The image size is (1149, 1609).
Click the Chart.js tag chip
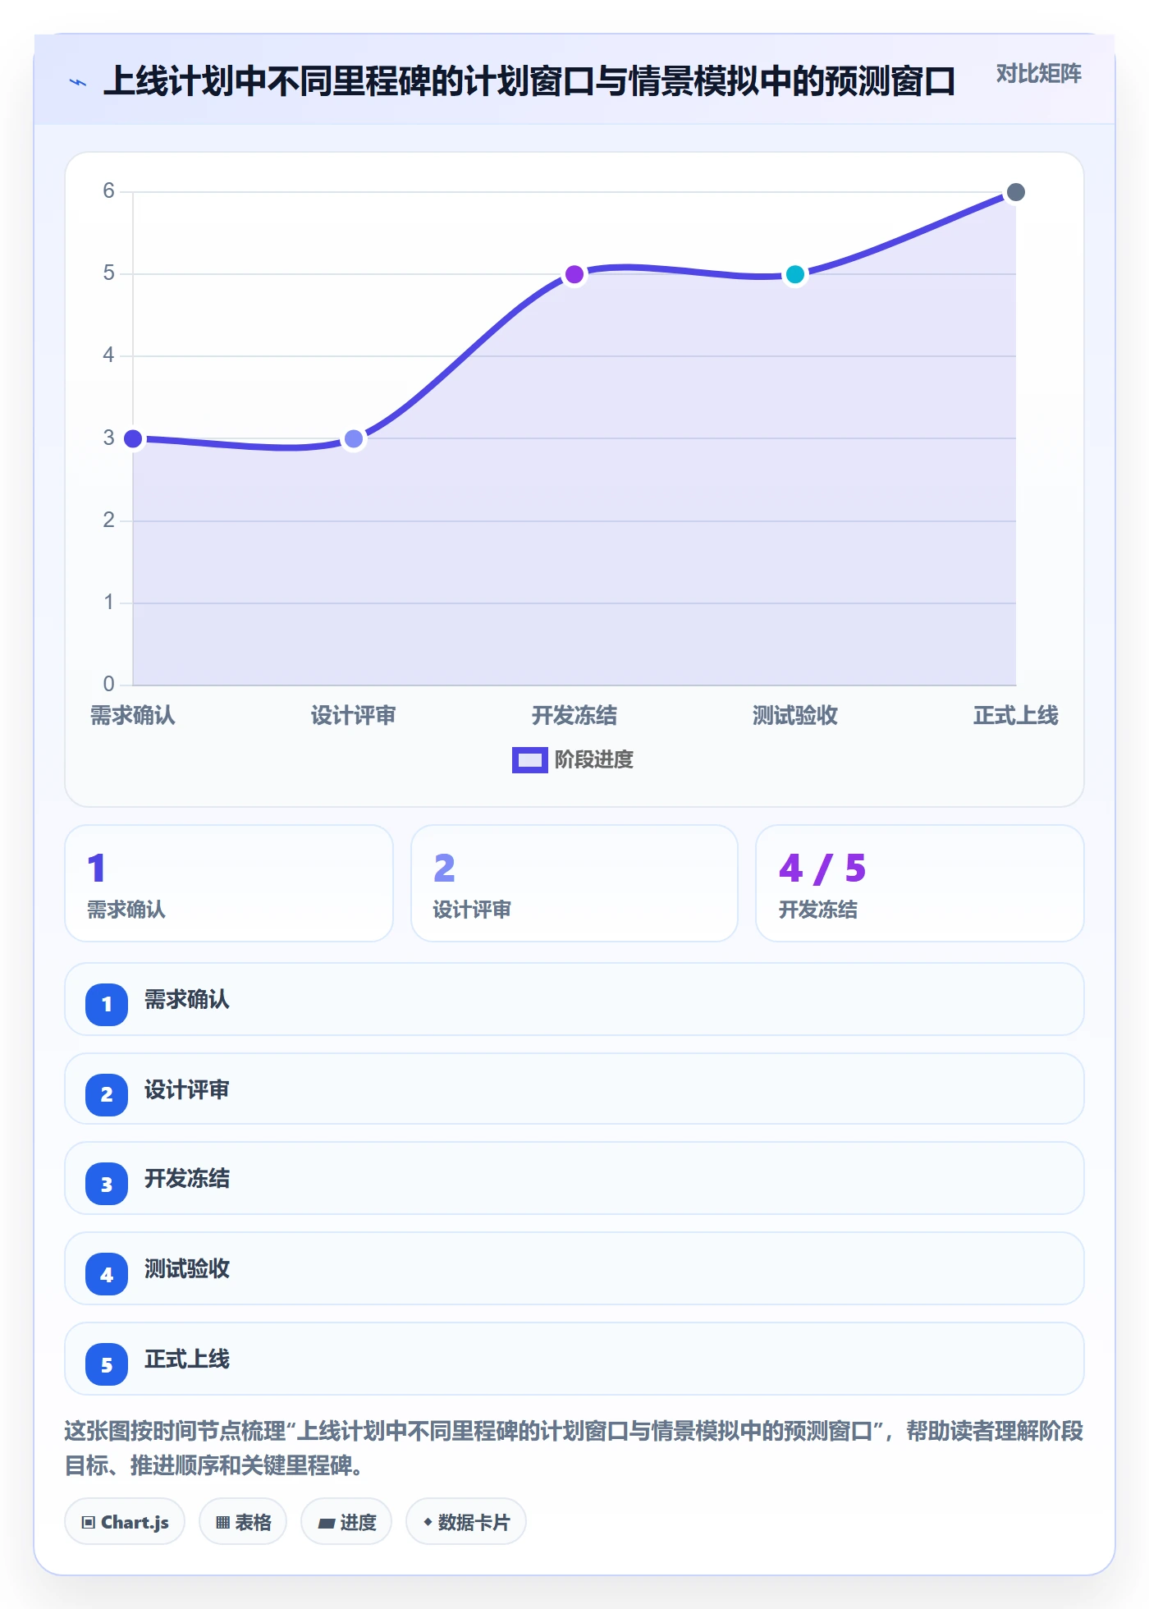125,1522
